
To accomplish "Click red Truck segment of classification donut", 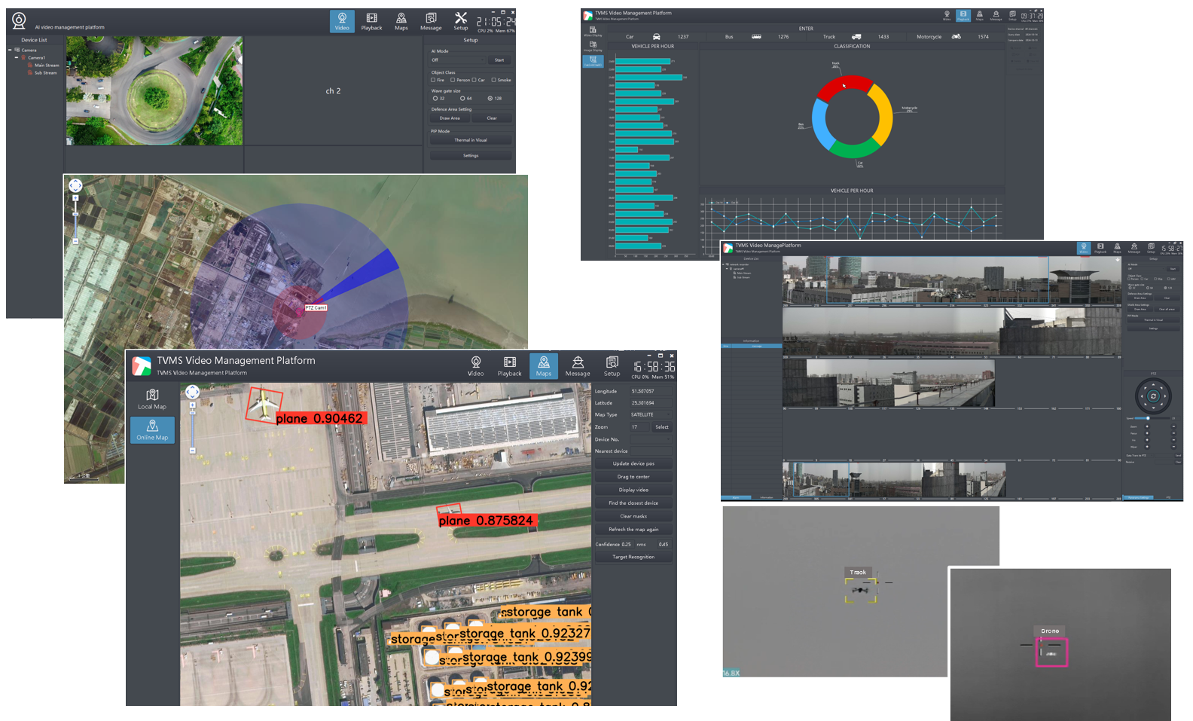I will (x=844, y=86).
